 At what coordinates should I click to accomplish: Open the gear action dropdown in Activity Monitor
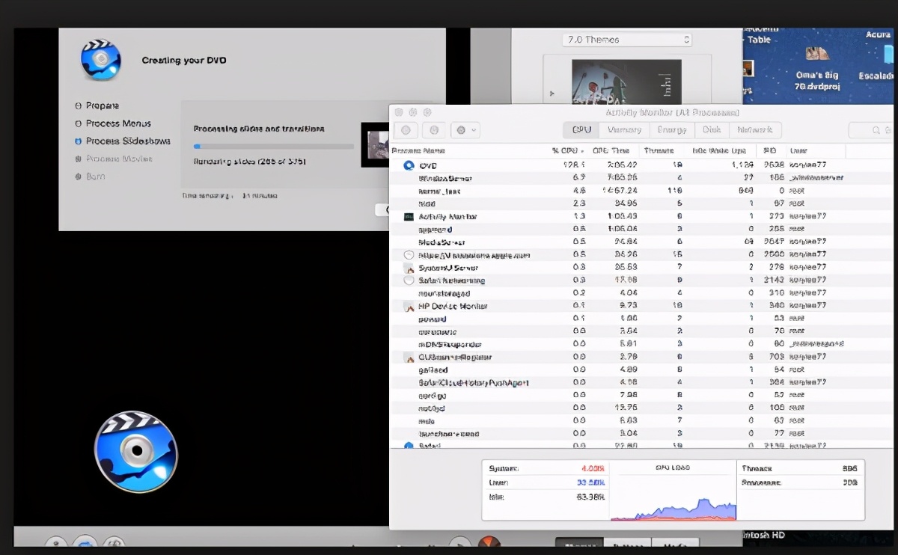coord(465,130)
